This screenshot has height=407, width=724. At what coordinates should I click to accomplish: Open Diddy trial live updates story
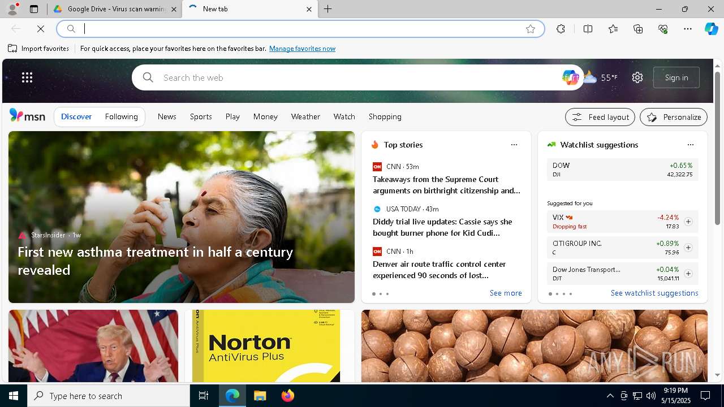(x=442, y=227)
